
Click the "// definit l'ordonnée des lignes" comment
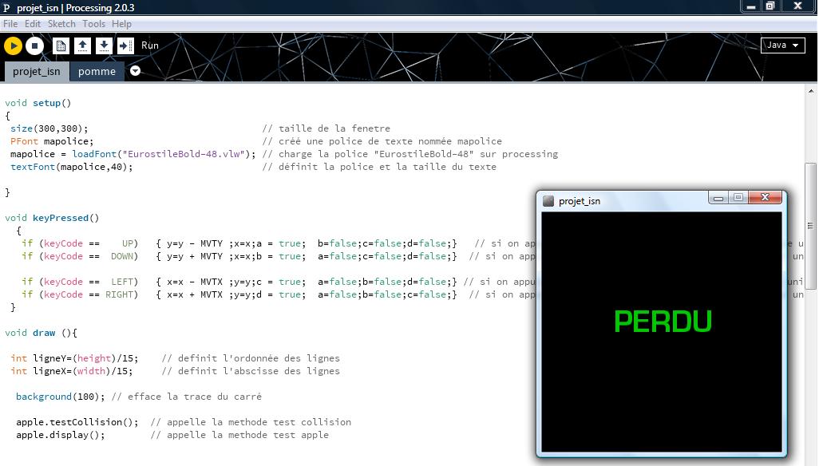coord(251,358)
